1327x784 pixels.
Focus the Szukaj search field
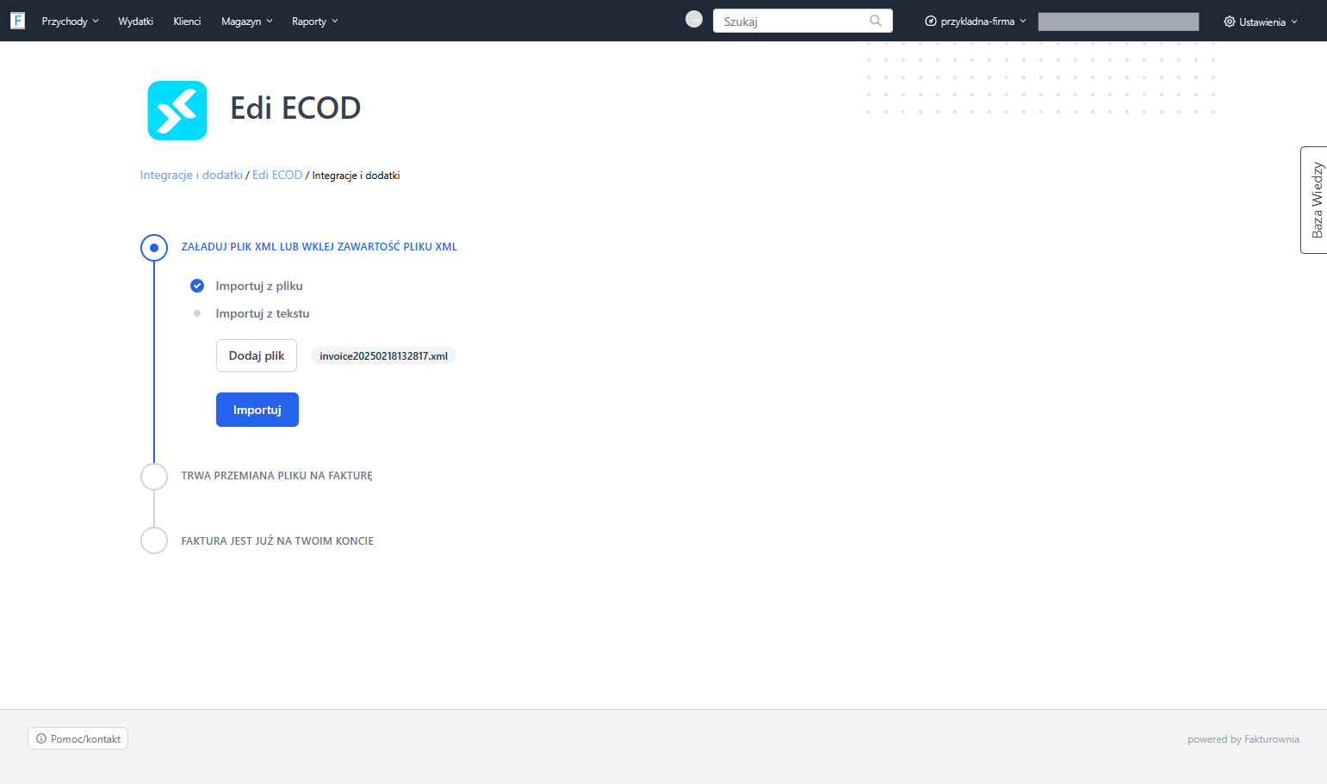(x=803, y=21)
